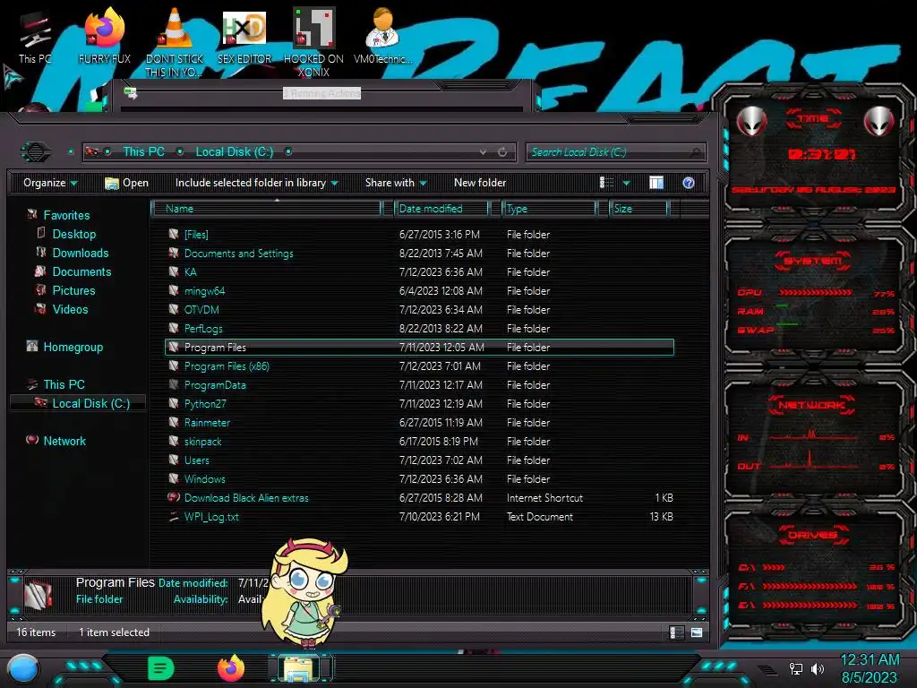Select Local Disk (C:) breadcrumb segment
This screenshot has width=917, height=688.
pos(234,151)
